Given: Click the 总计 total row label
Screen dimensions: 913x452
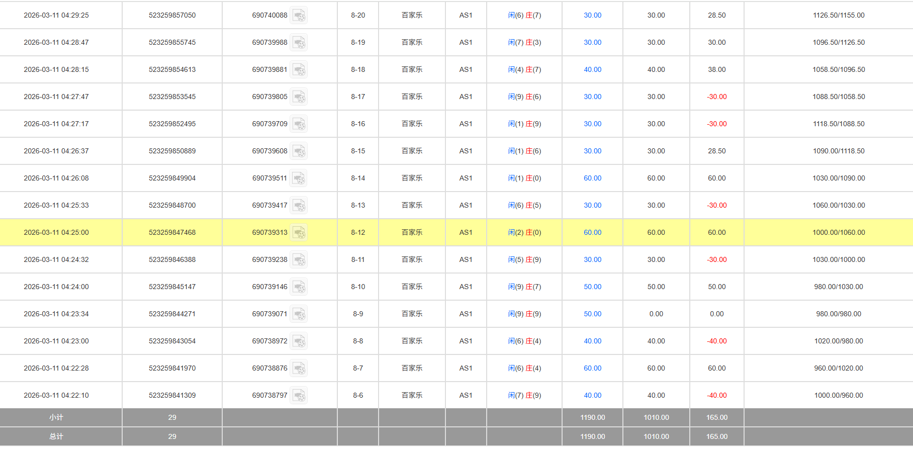Looking at the screenshot, I should [x=56, y=436].
